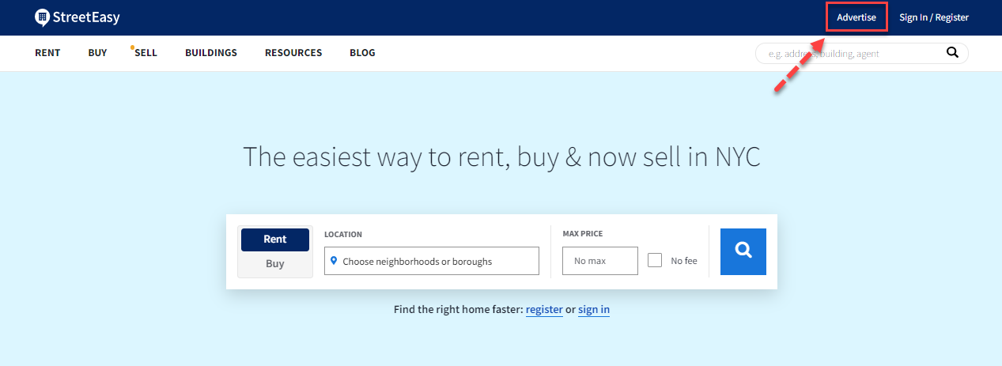Go to the BLOG page
Image resolution: width=1002 pixels, height=366 pixels.
pos(362,53)
